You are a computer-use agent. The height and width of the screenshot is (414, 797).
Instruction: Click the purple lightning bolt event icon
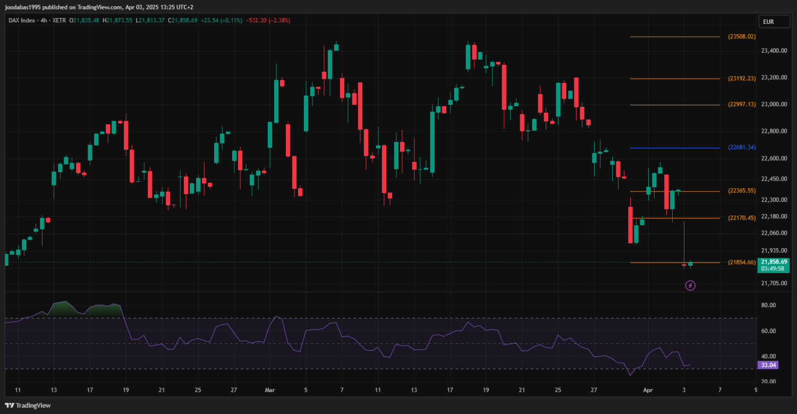690,286
